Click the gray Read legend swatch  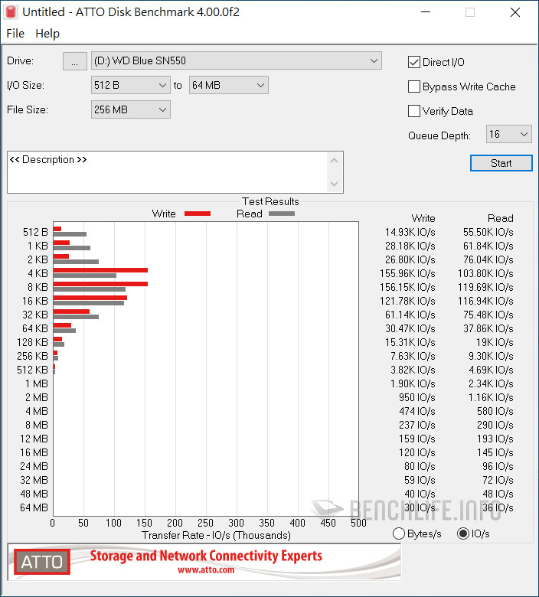tap(282, 214)
